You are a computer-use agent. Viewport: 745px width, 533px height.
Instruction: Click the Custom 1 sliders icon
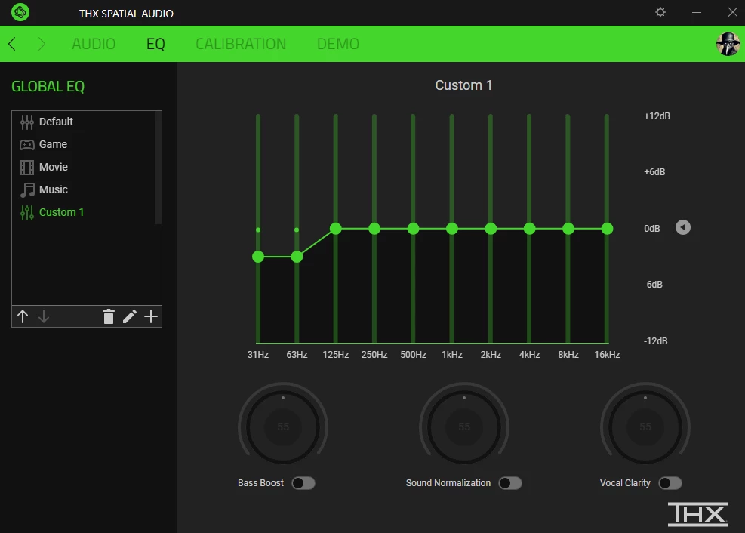click(x=27, y=213)
